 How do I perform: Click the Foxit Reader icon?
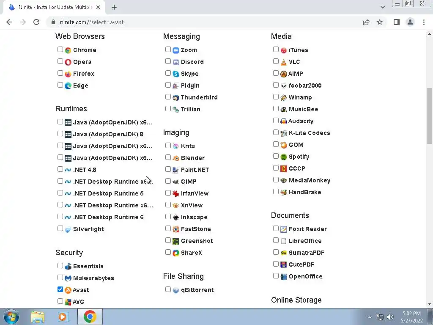284,229
